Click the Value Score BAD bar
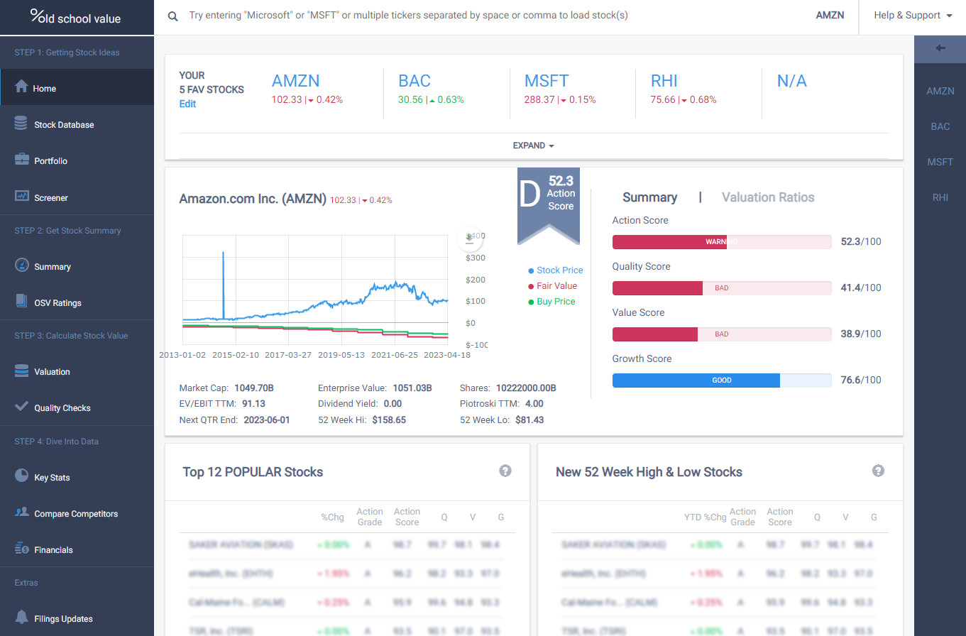This screenshot has width=966, height=636. click(x=722, y=334)
